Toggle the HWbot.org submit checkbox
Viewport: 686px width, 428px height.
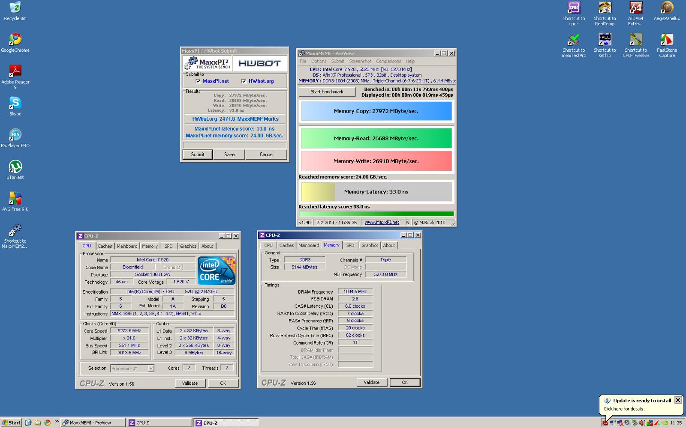[x=244, y=81]
